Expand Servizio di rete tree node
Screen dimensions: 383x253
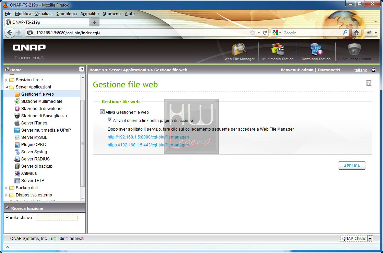[7, 80]
